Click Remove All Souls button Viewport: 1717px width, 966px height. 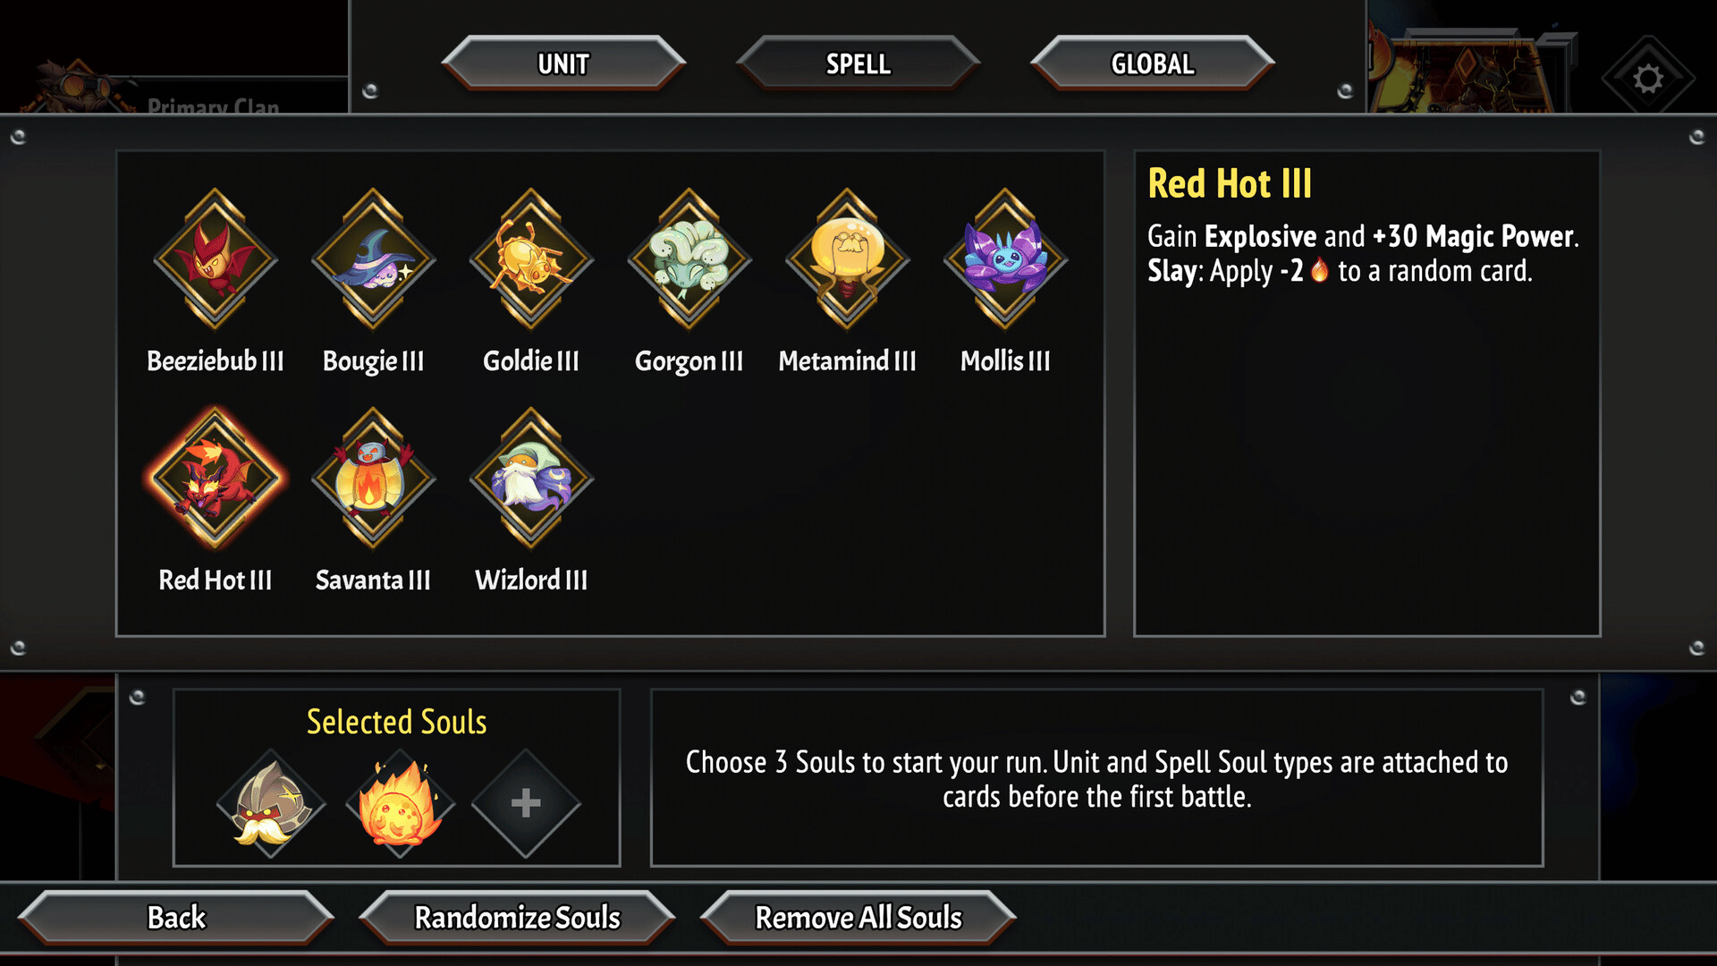point(858,917)
